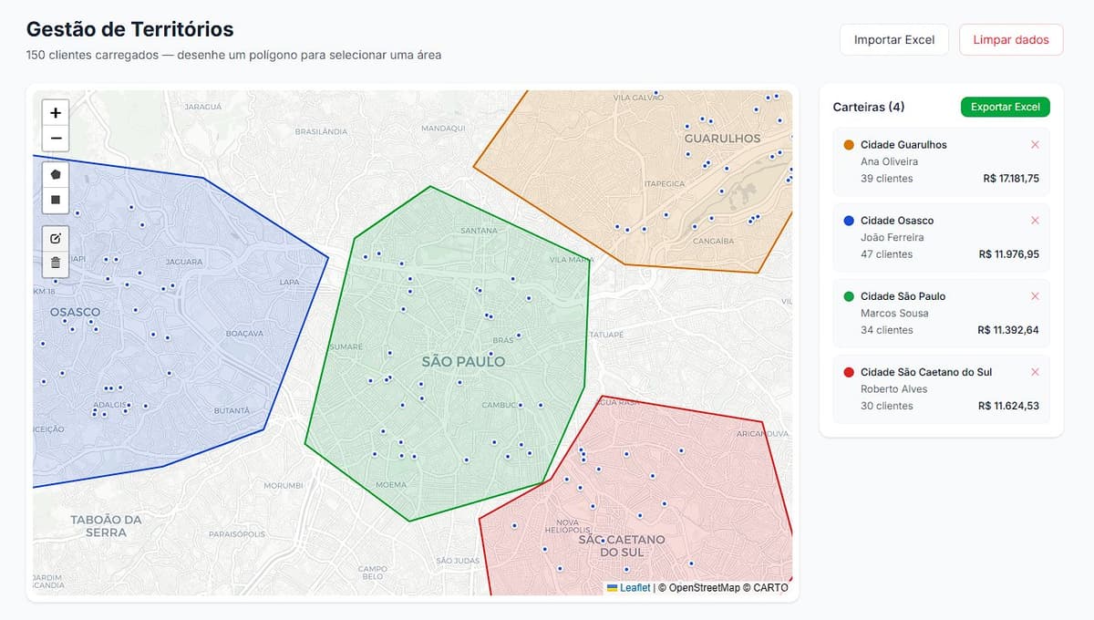The height and width of the screenshot is (620, 1094).
Task: Delete the Cidade São Paulo portfolio
Action: (1035, 296)
